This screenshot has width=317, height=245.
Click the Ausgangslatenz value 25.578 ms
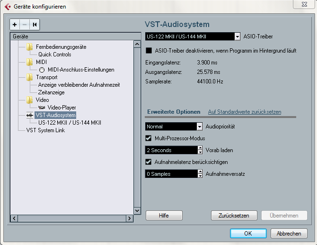[x=209, y=72]
